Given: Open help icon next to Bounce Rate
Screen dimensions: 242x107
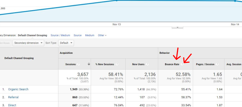Looking at the screenshot, I should (182, 64).
